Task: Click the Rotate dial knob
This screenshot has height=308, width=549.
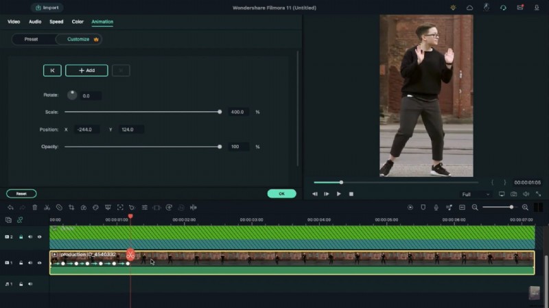Action: pos(72,95)
